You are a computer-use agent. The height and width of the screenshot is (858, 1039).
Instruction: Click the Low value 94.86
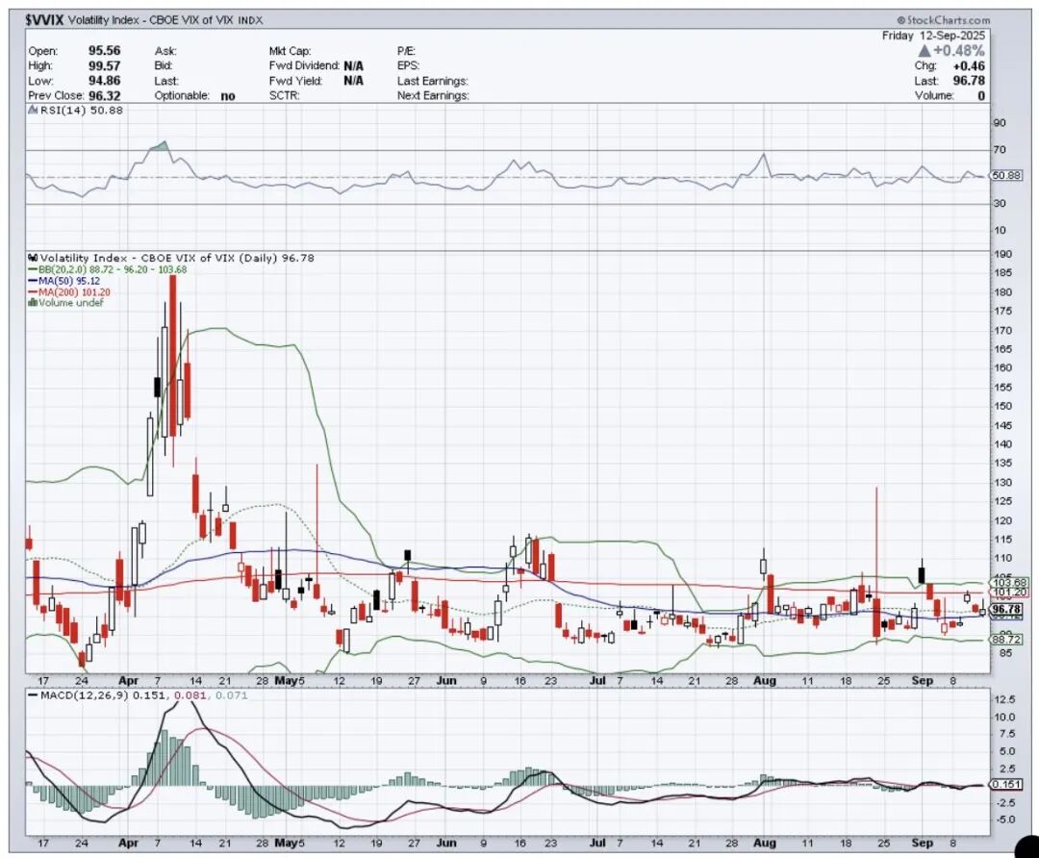(105, 81)
